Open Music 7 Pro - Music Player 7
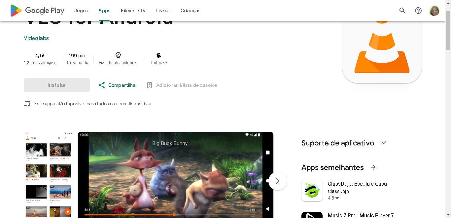 click(x=361, y=215)
